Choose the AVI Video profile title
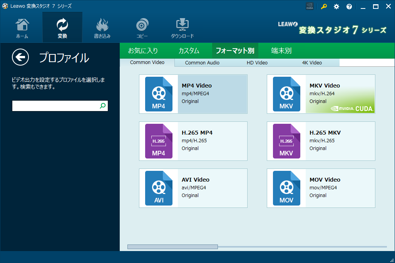The width and height of the screenshot is (395, 263). coord(196,180)
